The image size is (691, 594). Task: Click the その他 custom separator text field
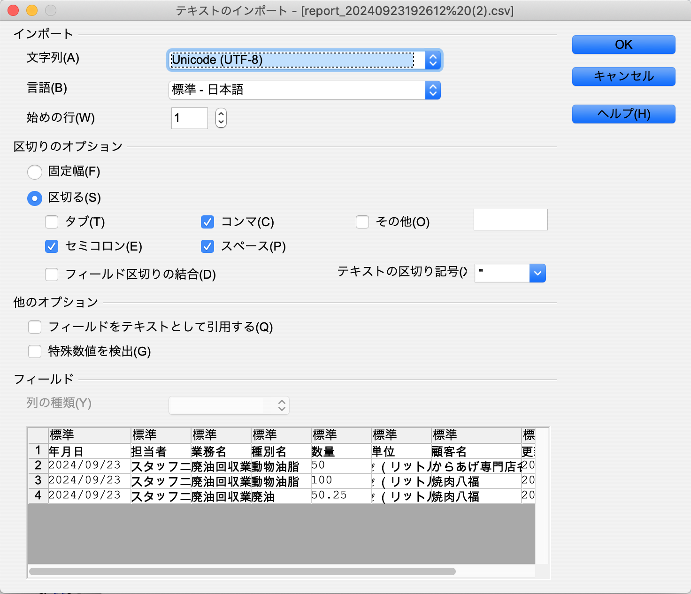(x=510, y=220)
